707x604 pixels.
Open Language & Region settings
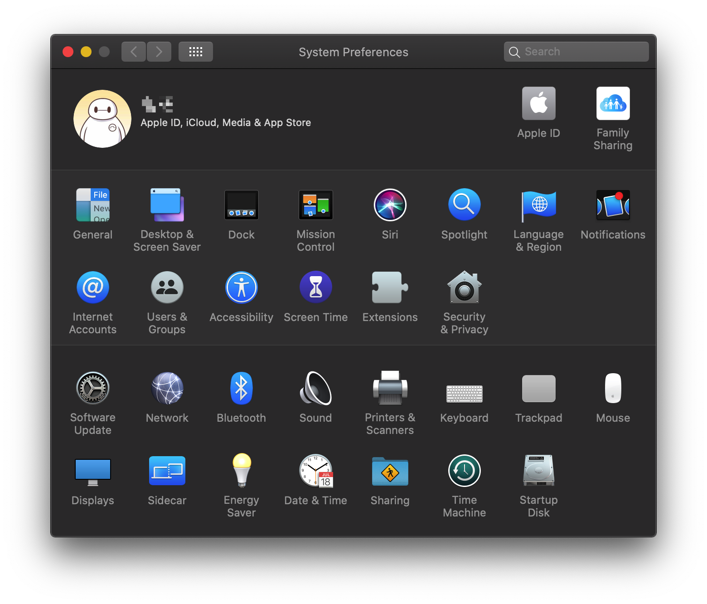coord(539,206)
